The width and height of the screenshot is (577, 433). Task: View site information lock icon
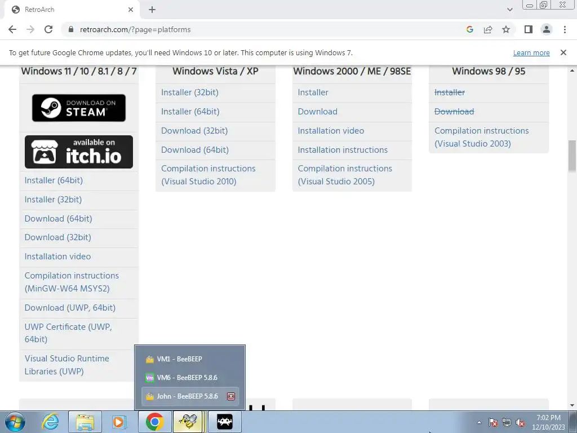click(70, 29)
